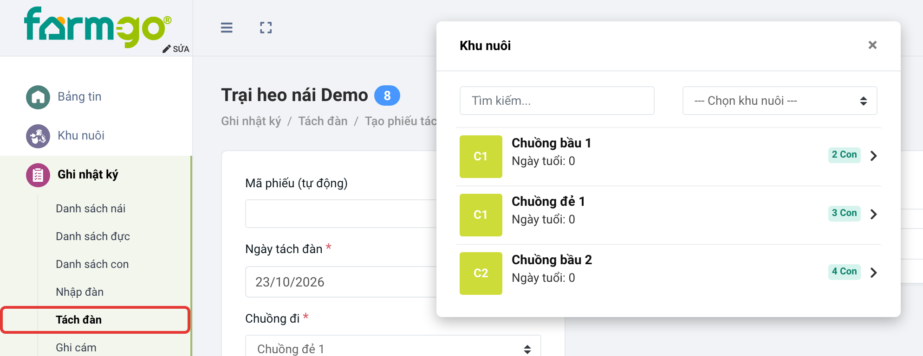Screen dimensions: 923x356
Task: Open Danh sách đực submenu item
Action: 93,236
